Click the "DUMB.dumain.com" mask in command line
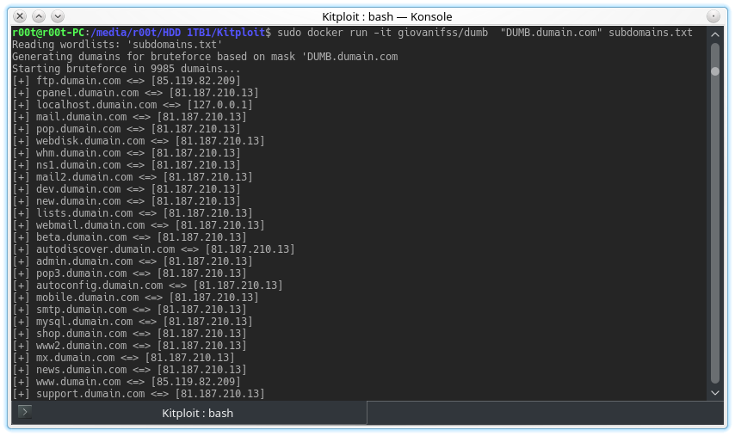Screen dimensions: 735x436 (x=551, y=33)
